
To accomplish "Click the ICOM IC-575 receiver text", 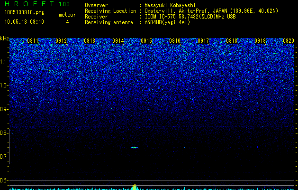I will [x=190, y=17].
